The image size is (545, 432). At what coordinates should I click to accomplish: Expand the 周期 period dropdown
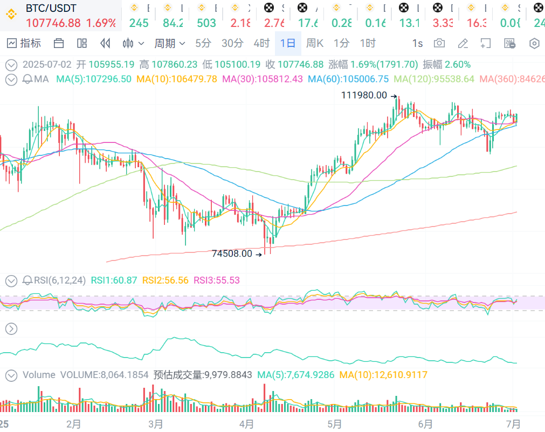point(170,43)
